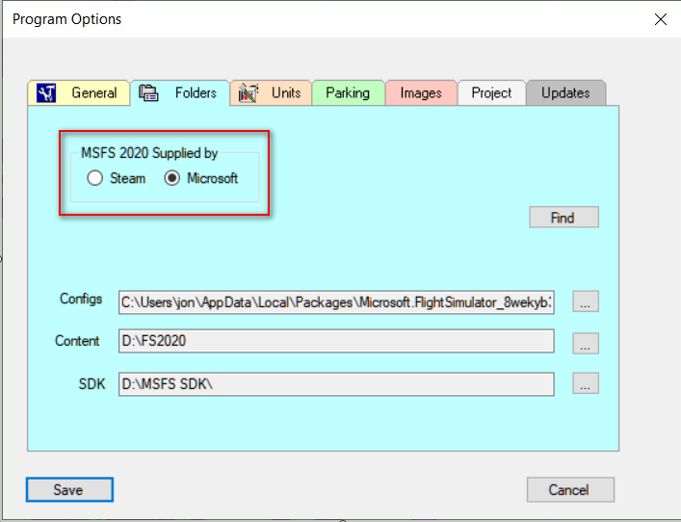Switch to the Updates tab

[x=566, y=92]
